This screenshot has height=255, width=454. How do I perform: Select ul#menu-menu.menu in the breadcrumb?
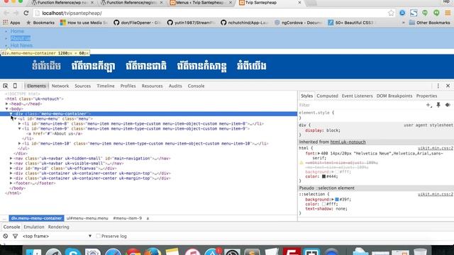tap(87, 218)
